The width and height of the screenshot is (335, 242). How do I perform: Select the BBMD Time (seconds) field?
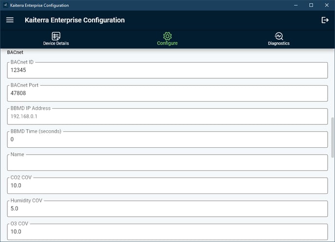(x=167, y=139)
